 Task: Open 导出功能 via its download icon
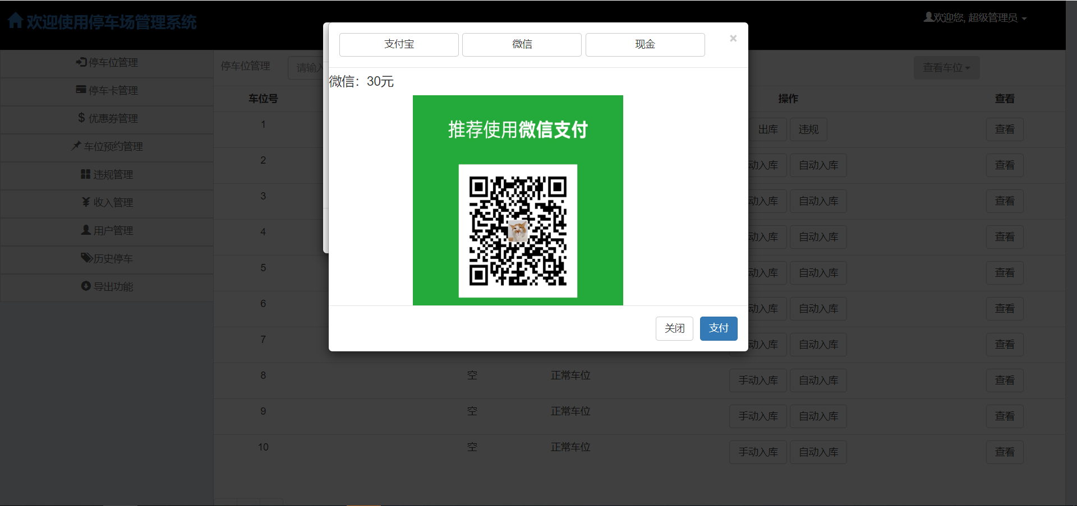pyautogui.click(x=86, y=286)
